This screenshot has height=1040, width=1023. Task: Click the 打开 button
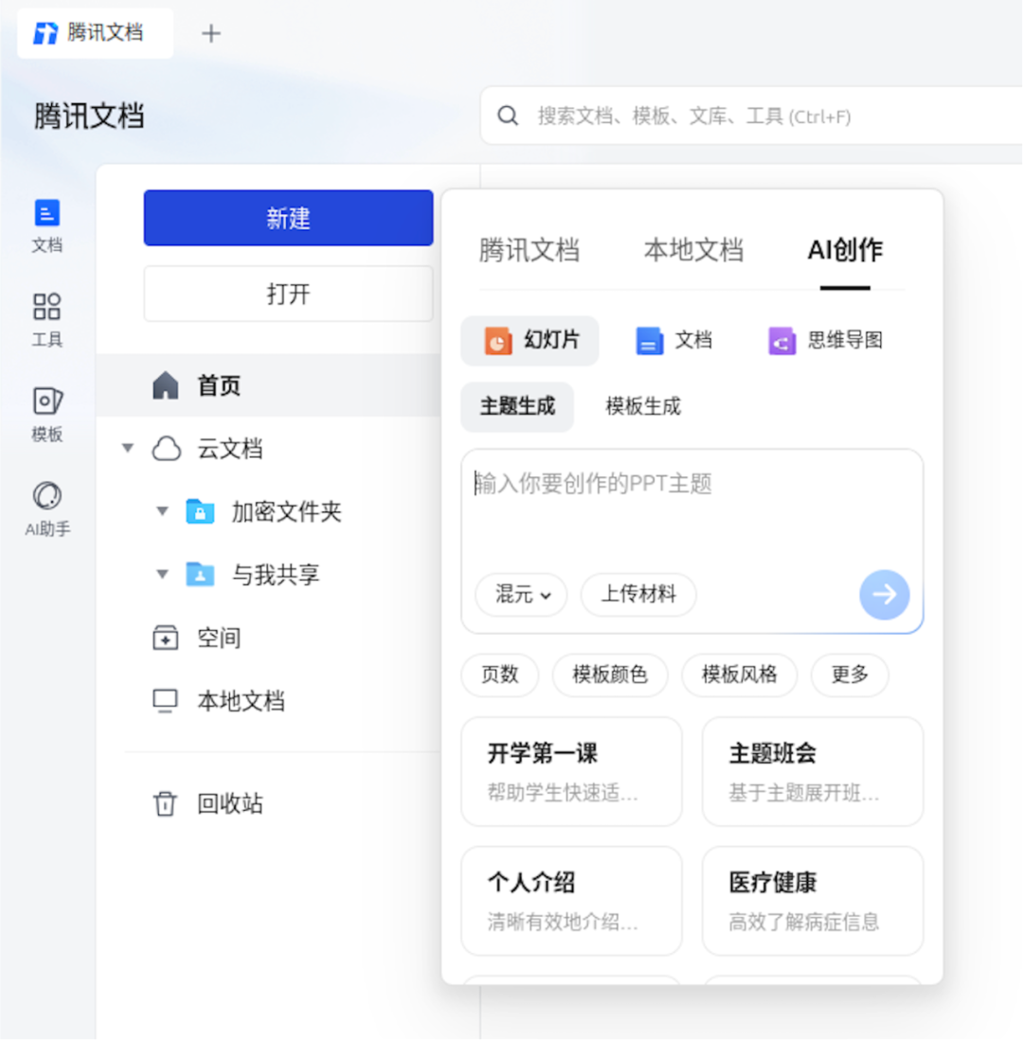(x=289, y=294)
